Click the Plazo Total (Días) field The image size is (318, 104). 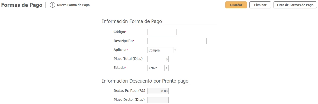[x=158, y=59]
